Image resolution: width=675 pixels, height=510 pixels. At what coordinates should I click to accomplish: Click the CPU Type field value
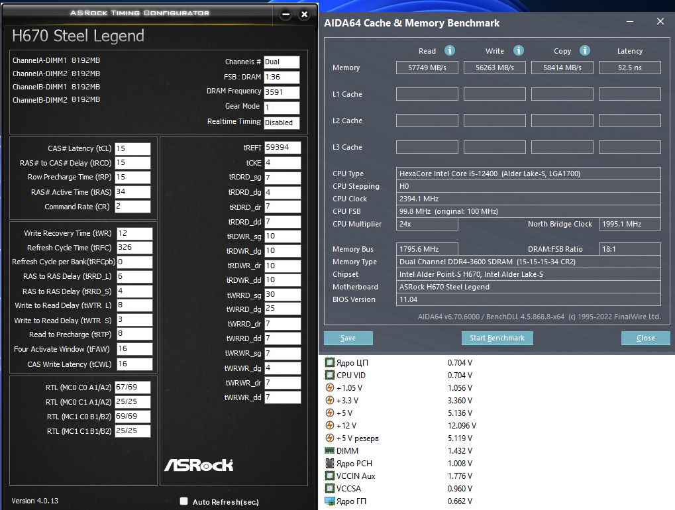tap(528, 174)
